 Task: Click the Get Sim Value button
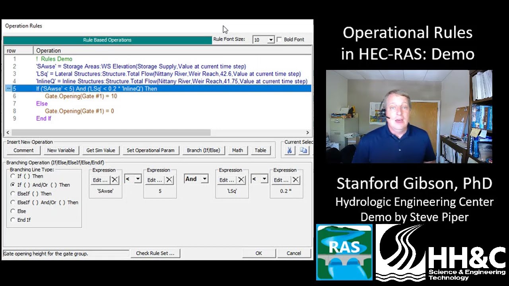pos(101,150)
